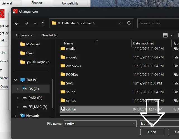Select the sound folder icon

pos(63,92)
